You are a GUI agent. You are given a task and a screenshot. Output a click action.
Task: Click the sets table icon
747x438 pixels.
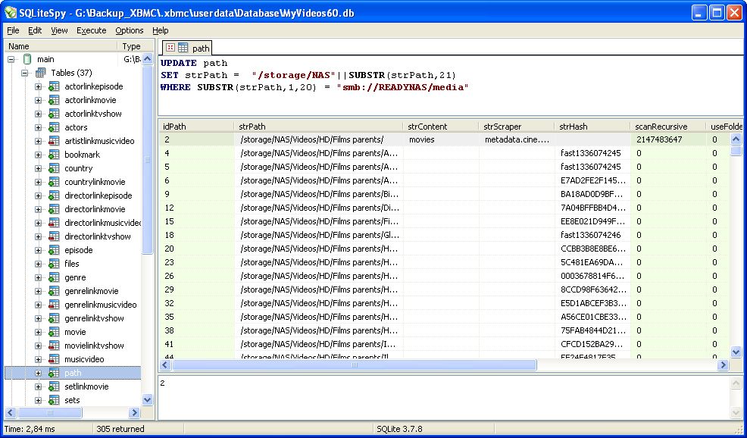(x=54, y=400)
